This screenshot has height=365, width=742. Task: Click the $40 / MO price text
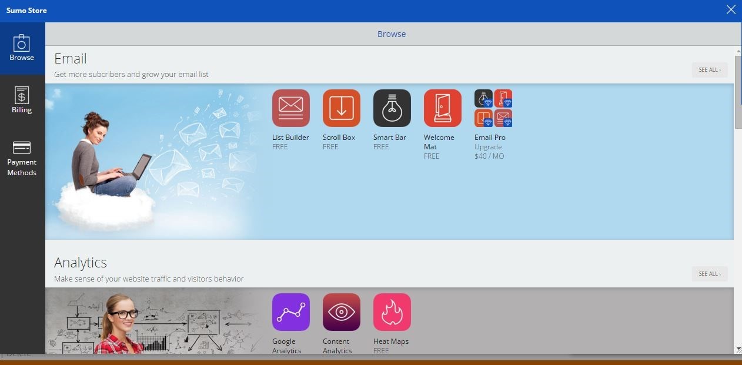coord(489,156)
